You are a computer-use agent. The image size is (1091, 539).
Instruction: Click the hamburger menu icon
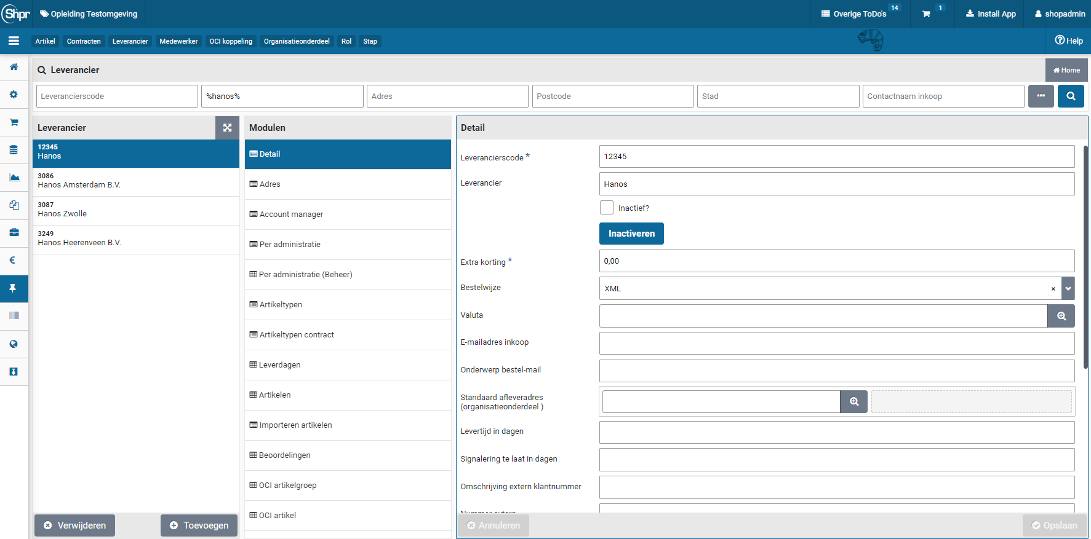tap(14, 41)
